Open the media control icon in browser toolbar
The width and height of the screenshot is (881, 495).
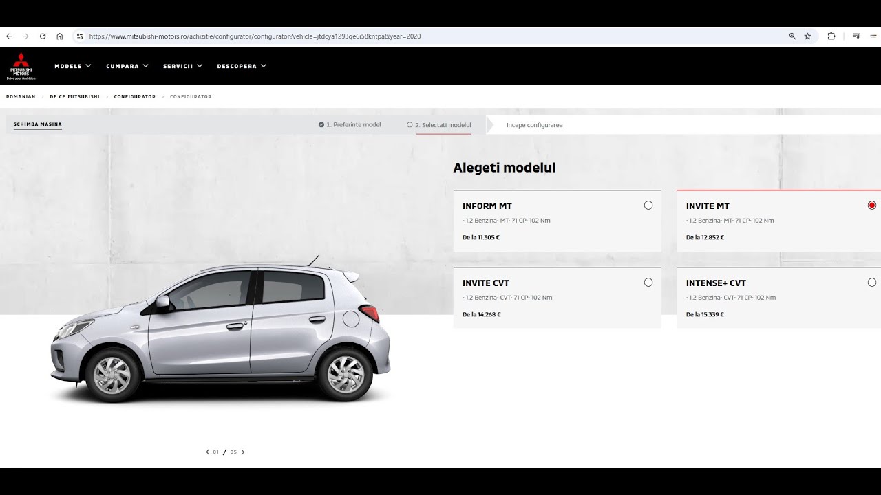pos(857,36)
